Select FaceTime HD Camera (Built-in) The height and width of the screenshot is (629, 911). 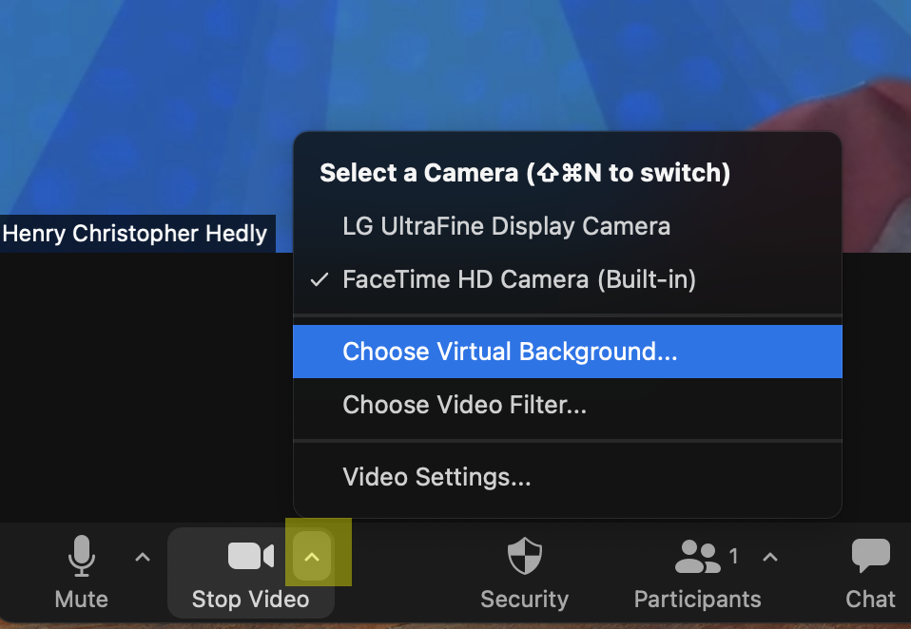tap(519, 279)
